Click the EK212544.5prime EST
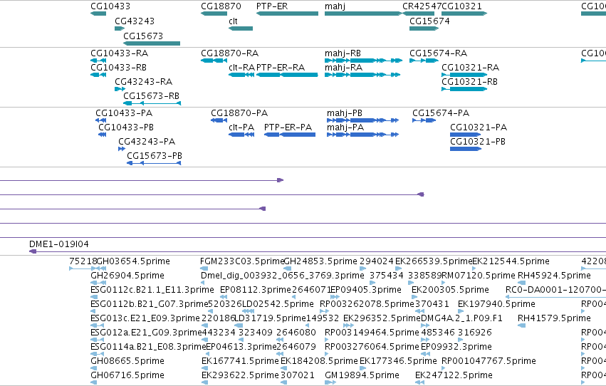This screenshot has width=606, height=386. [474, 268]
